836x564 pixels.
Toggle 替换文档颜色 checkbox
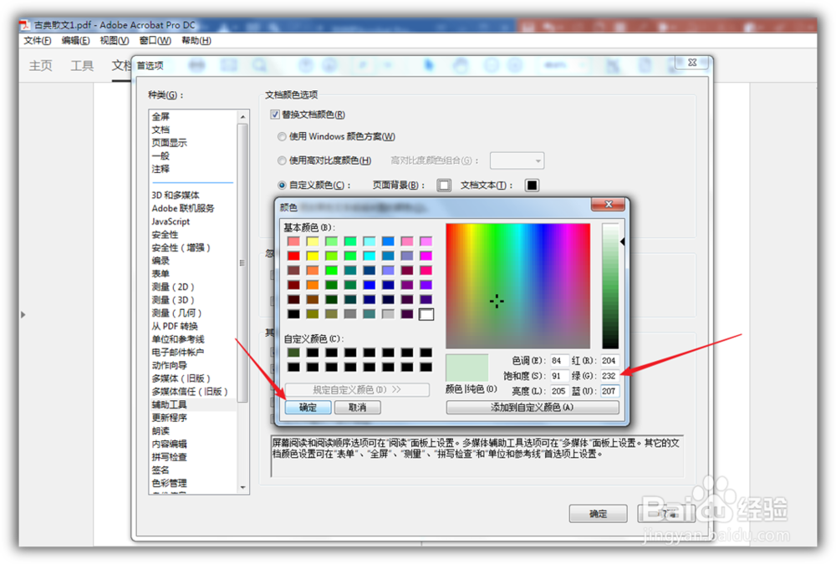[275, 114]
